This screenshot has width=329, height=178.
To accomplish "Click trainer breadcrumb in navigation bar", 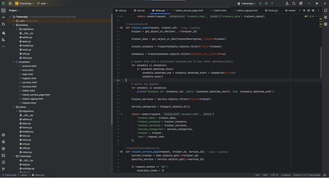I will pyautogui.click(x=24, y=175).
